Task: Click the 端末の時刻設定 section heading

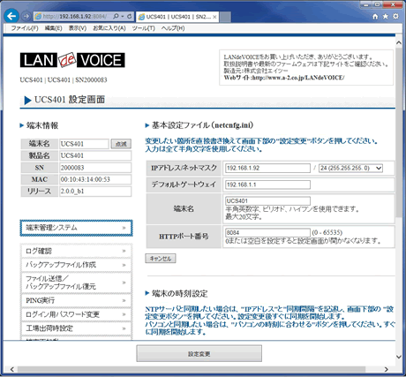Action: [x=179, y=293]
